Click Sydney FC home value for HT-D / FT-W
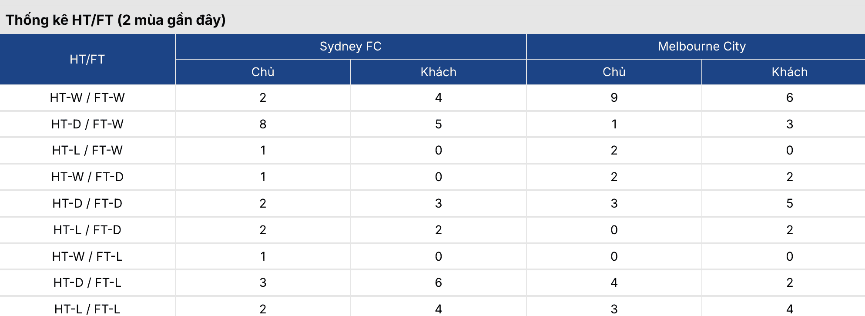 [263, 124]
